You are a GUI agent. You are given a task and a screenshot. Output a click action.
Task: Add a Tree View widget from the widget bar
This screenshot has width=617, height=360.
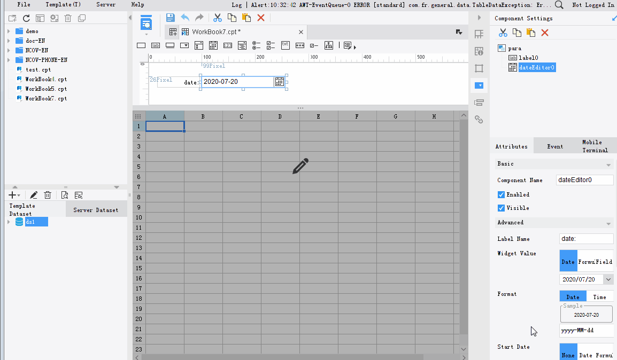[329, 45]
